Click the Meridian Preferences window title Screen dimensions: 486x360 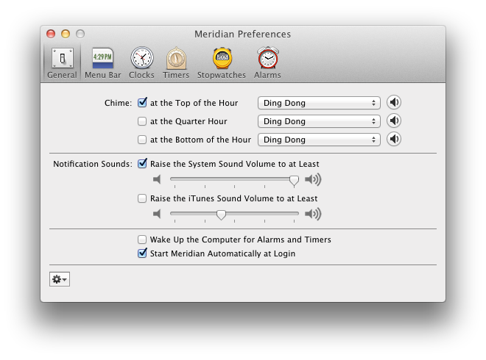(243, 34)
